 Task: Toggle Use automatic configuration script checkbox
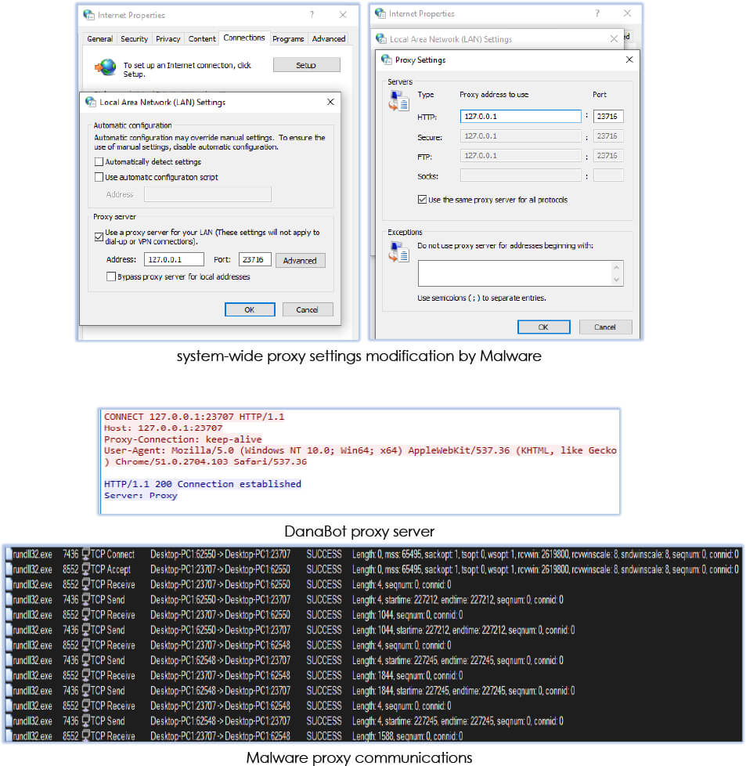[x=99, y=177]
